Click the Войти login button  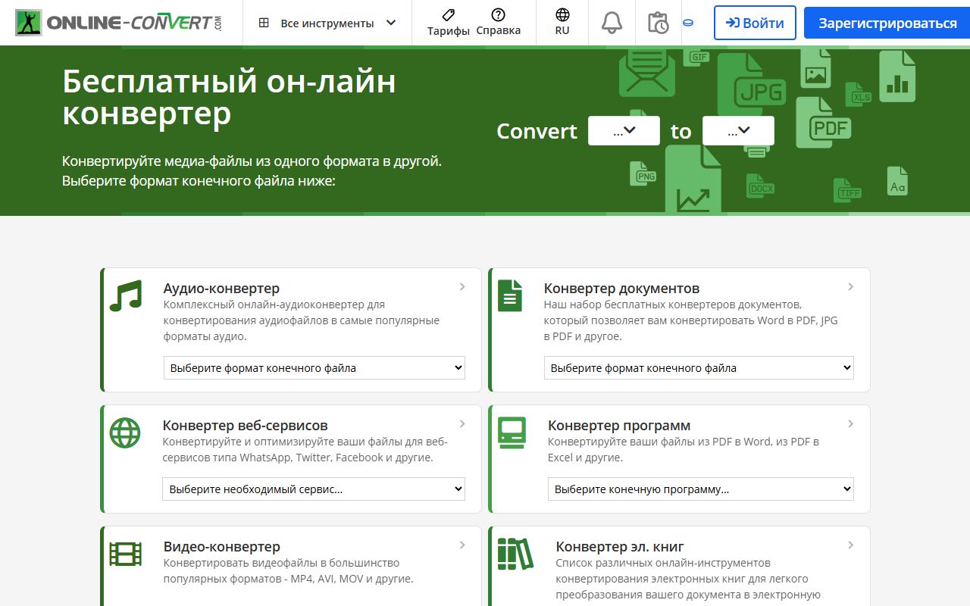coord(755,23)
